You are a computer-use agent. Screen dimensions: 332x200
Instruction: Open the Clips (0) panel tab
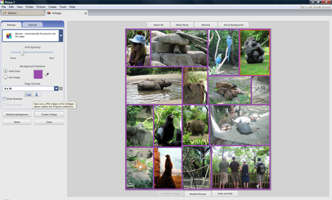[33, 25]
